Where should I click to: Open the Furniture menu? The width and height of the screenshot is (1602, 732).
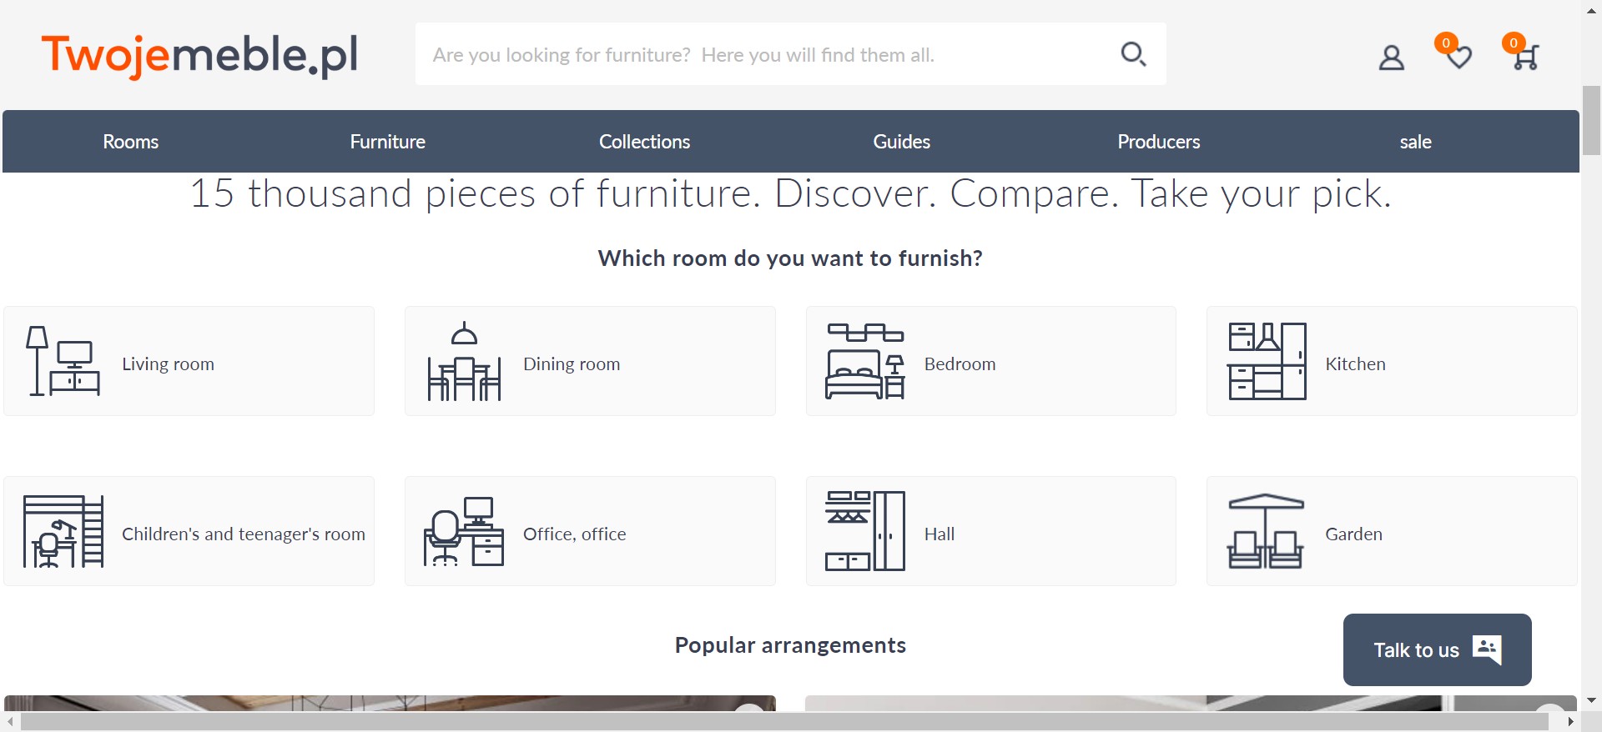click(x=387, y=142)
